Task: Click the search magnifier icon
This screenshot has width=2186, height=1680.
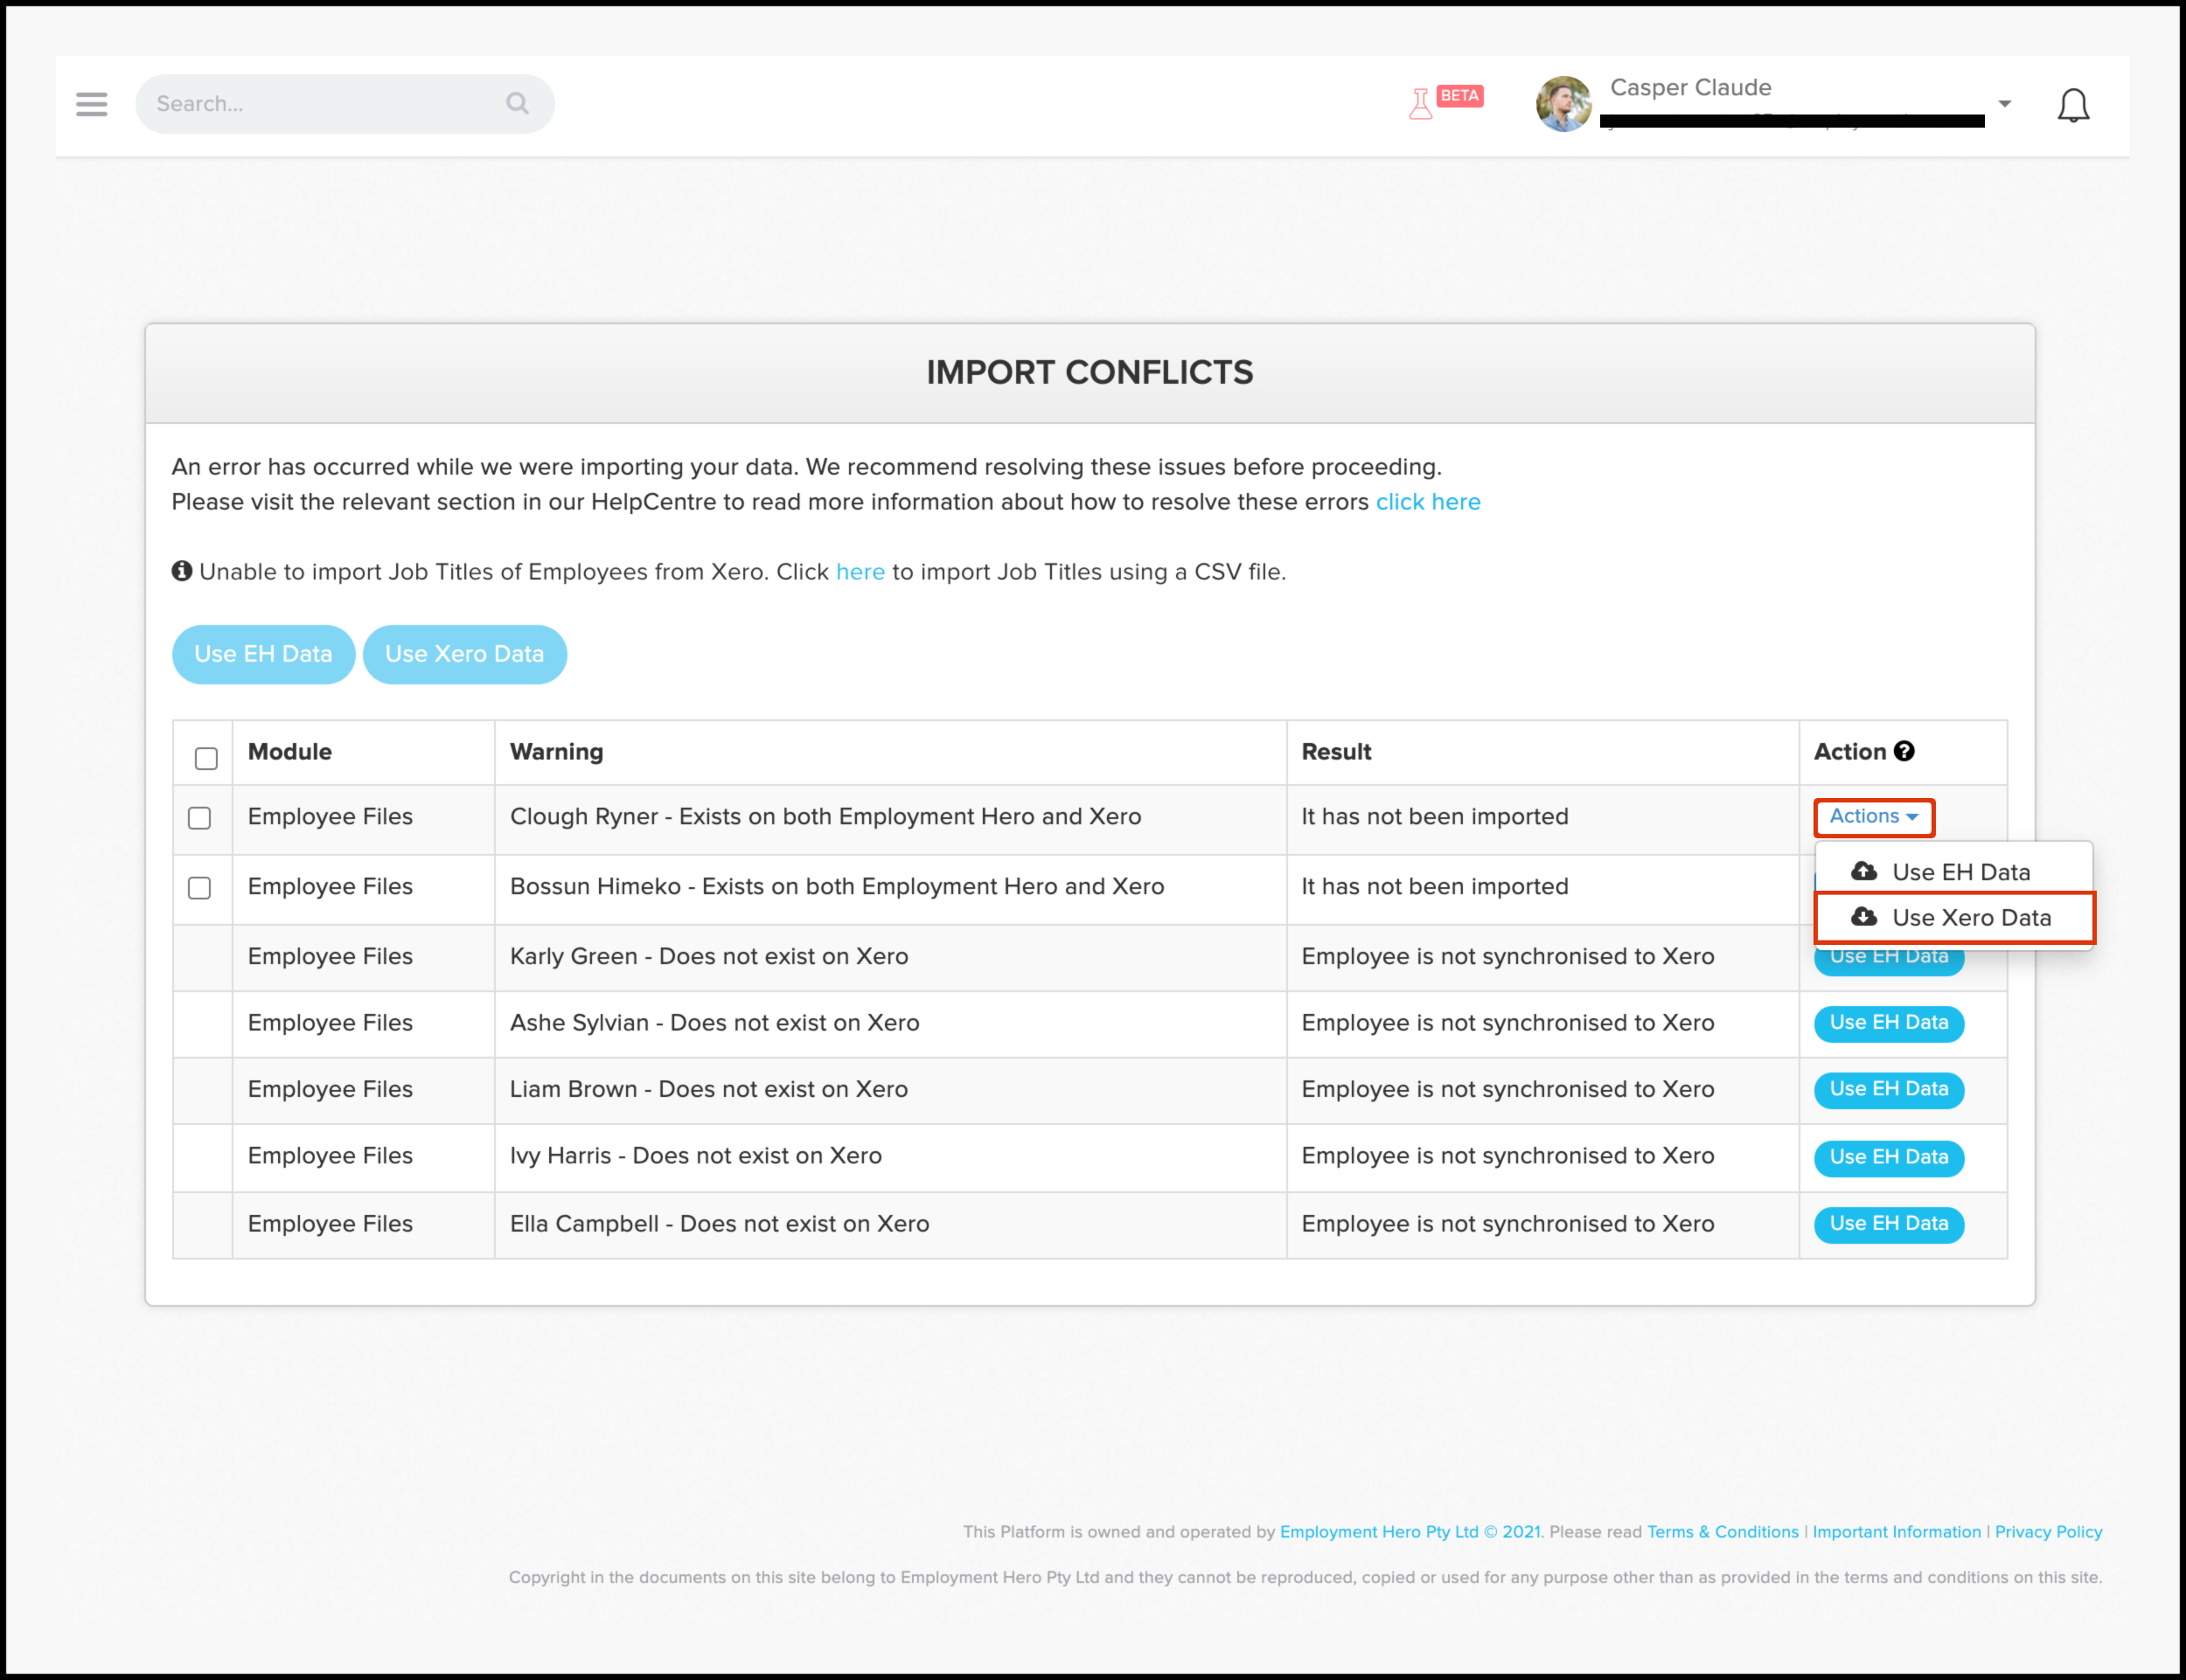Action: (x=518, y=103)
